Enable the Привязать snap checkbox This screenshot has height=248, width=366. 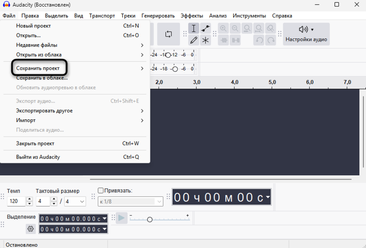[101, 190]
